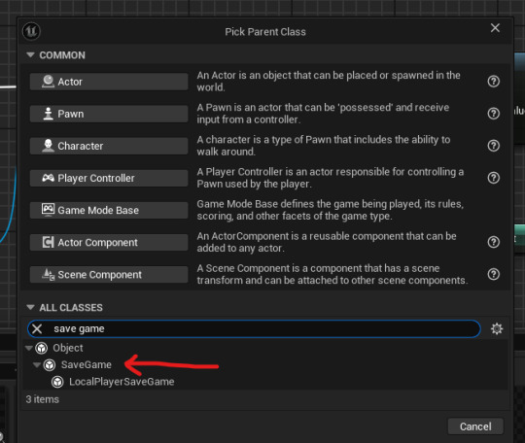The width and height of the screenshot is (525, 443).
Task: Collapse the Object tree node
Action: [29, 348]
